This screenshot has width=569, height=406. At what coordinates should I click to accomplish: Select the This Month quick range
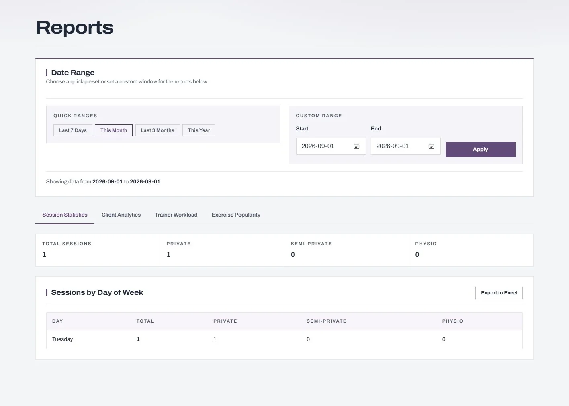[x=114, y=130]
